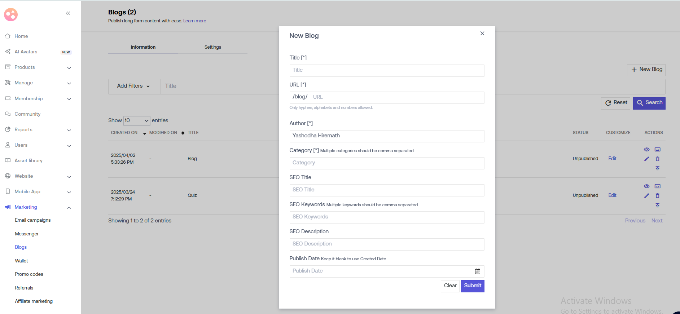Screen dimensions: 680x314
Task: Open the Add Filters dropdown
Action: (133, 86)
